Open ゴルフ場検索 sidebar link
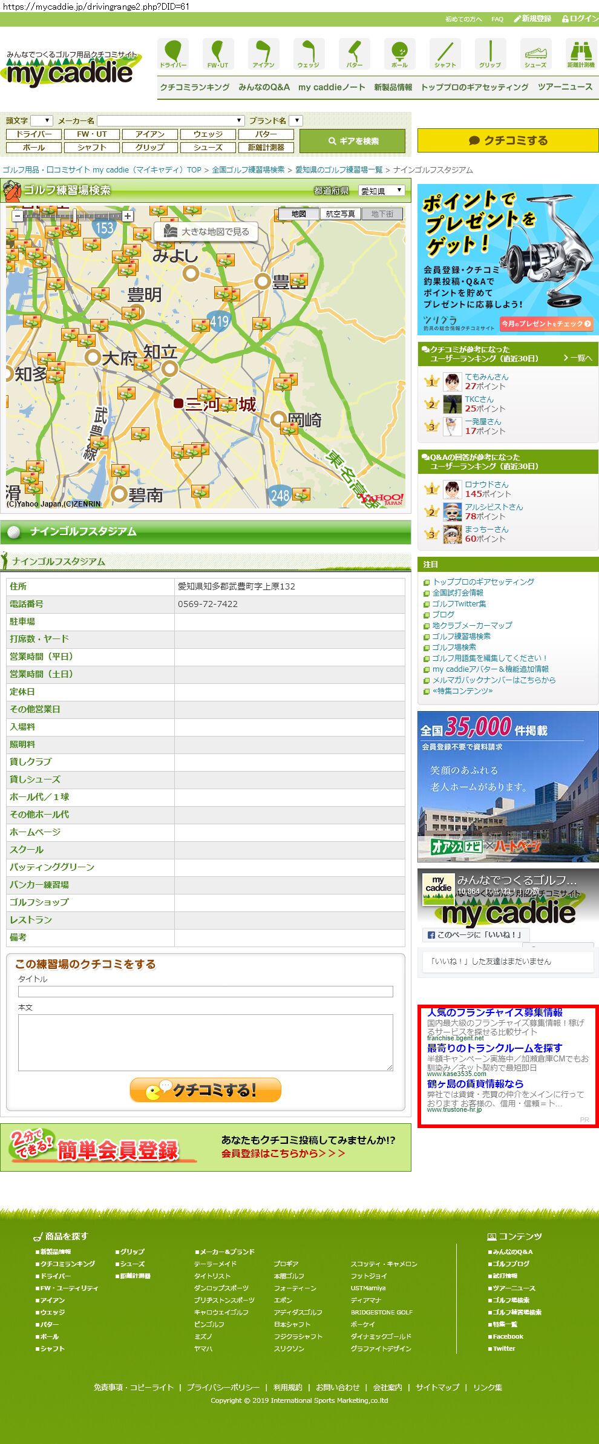Viewport: 599px width, 1444px height. (x=454, y=648)
